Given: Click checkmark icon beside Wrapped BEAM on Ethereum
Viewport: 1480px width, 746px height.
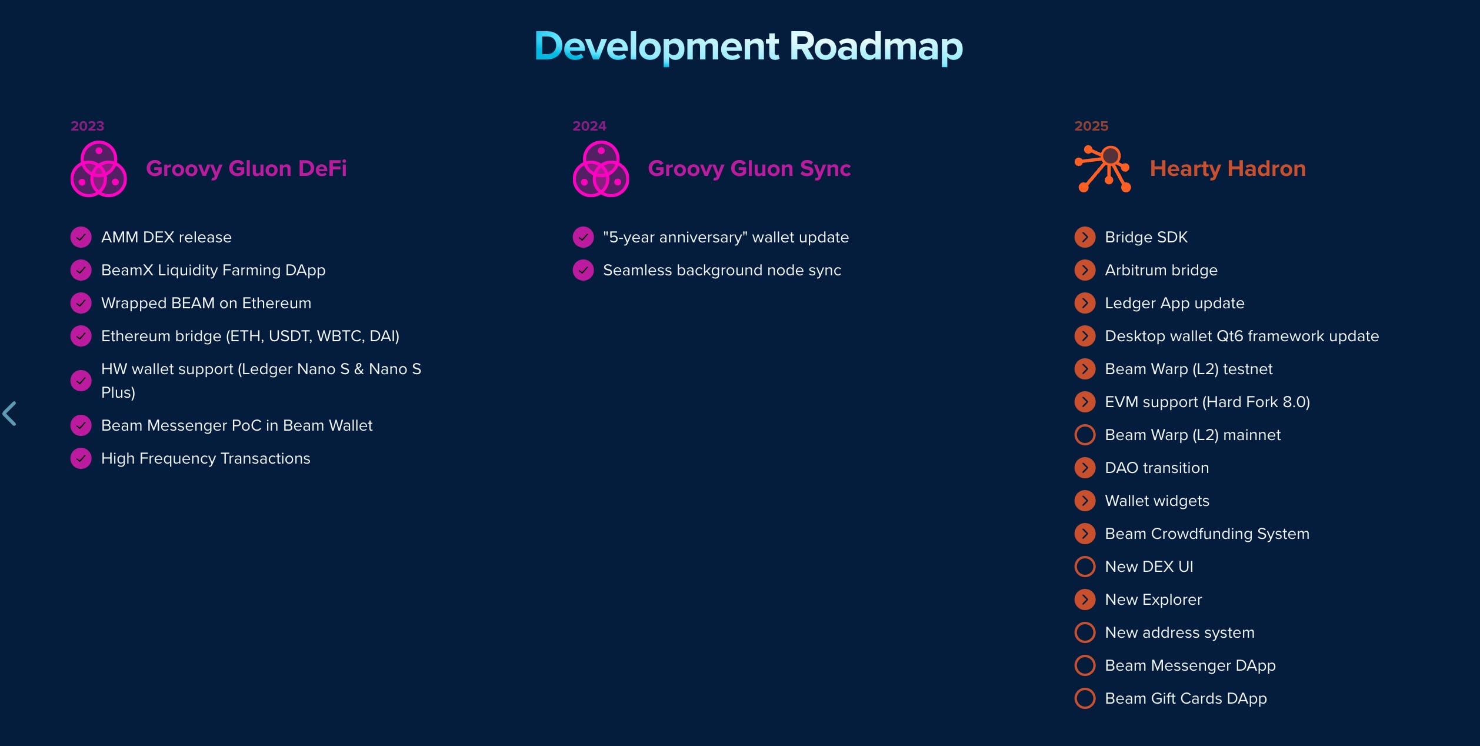Looking at the screenshot, I should click(81, 303).
